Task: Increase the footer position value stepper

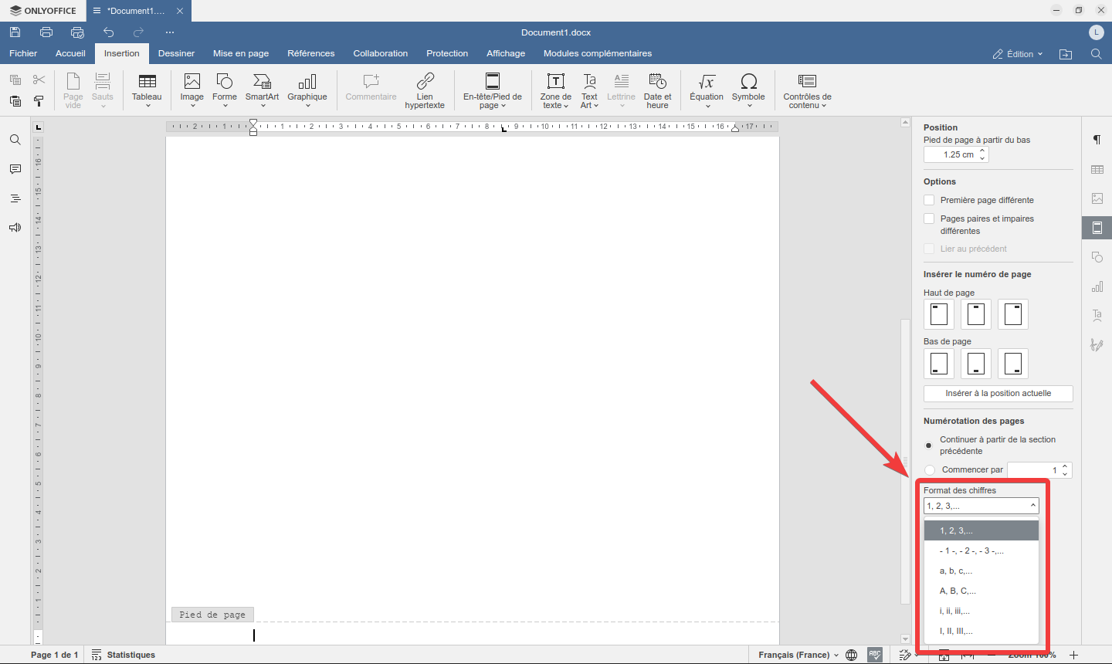Action: [982, 151]
